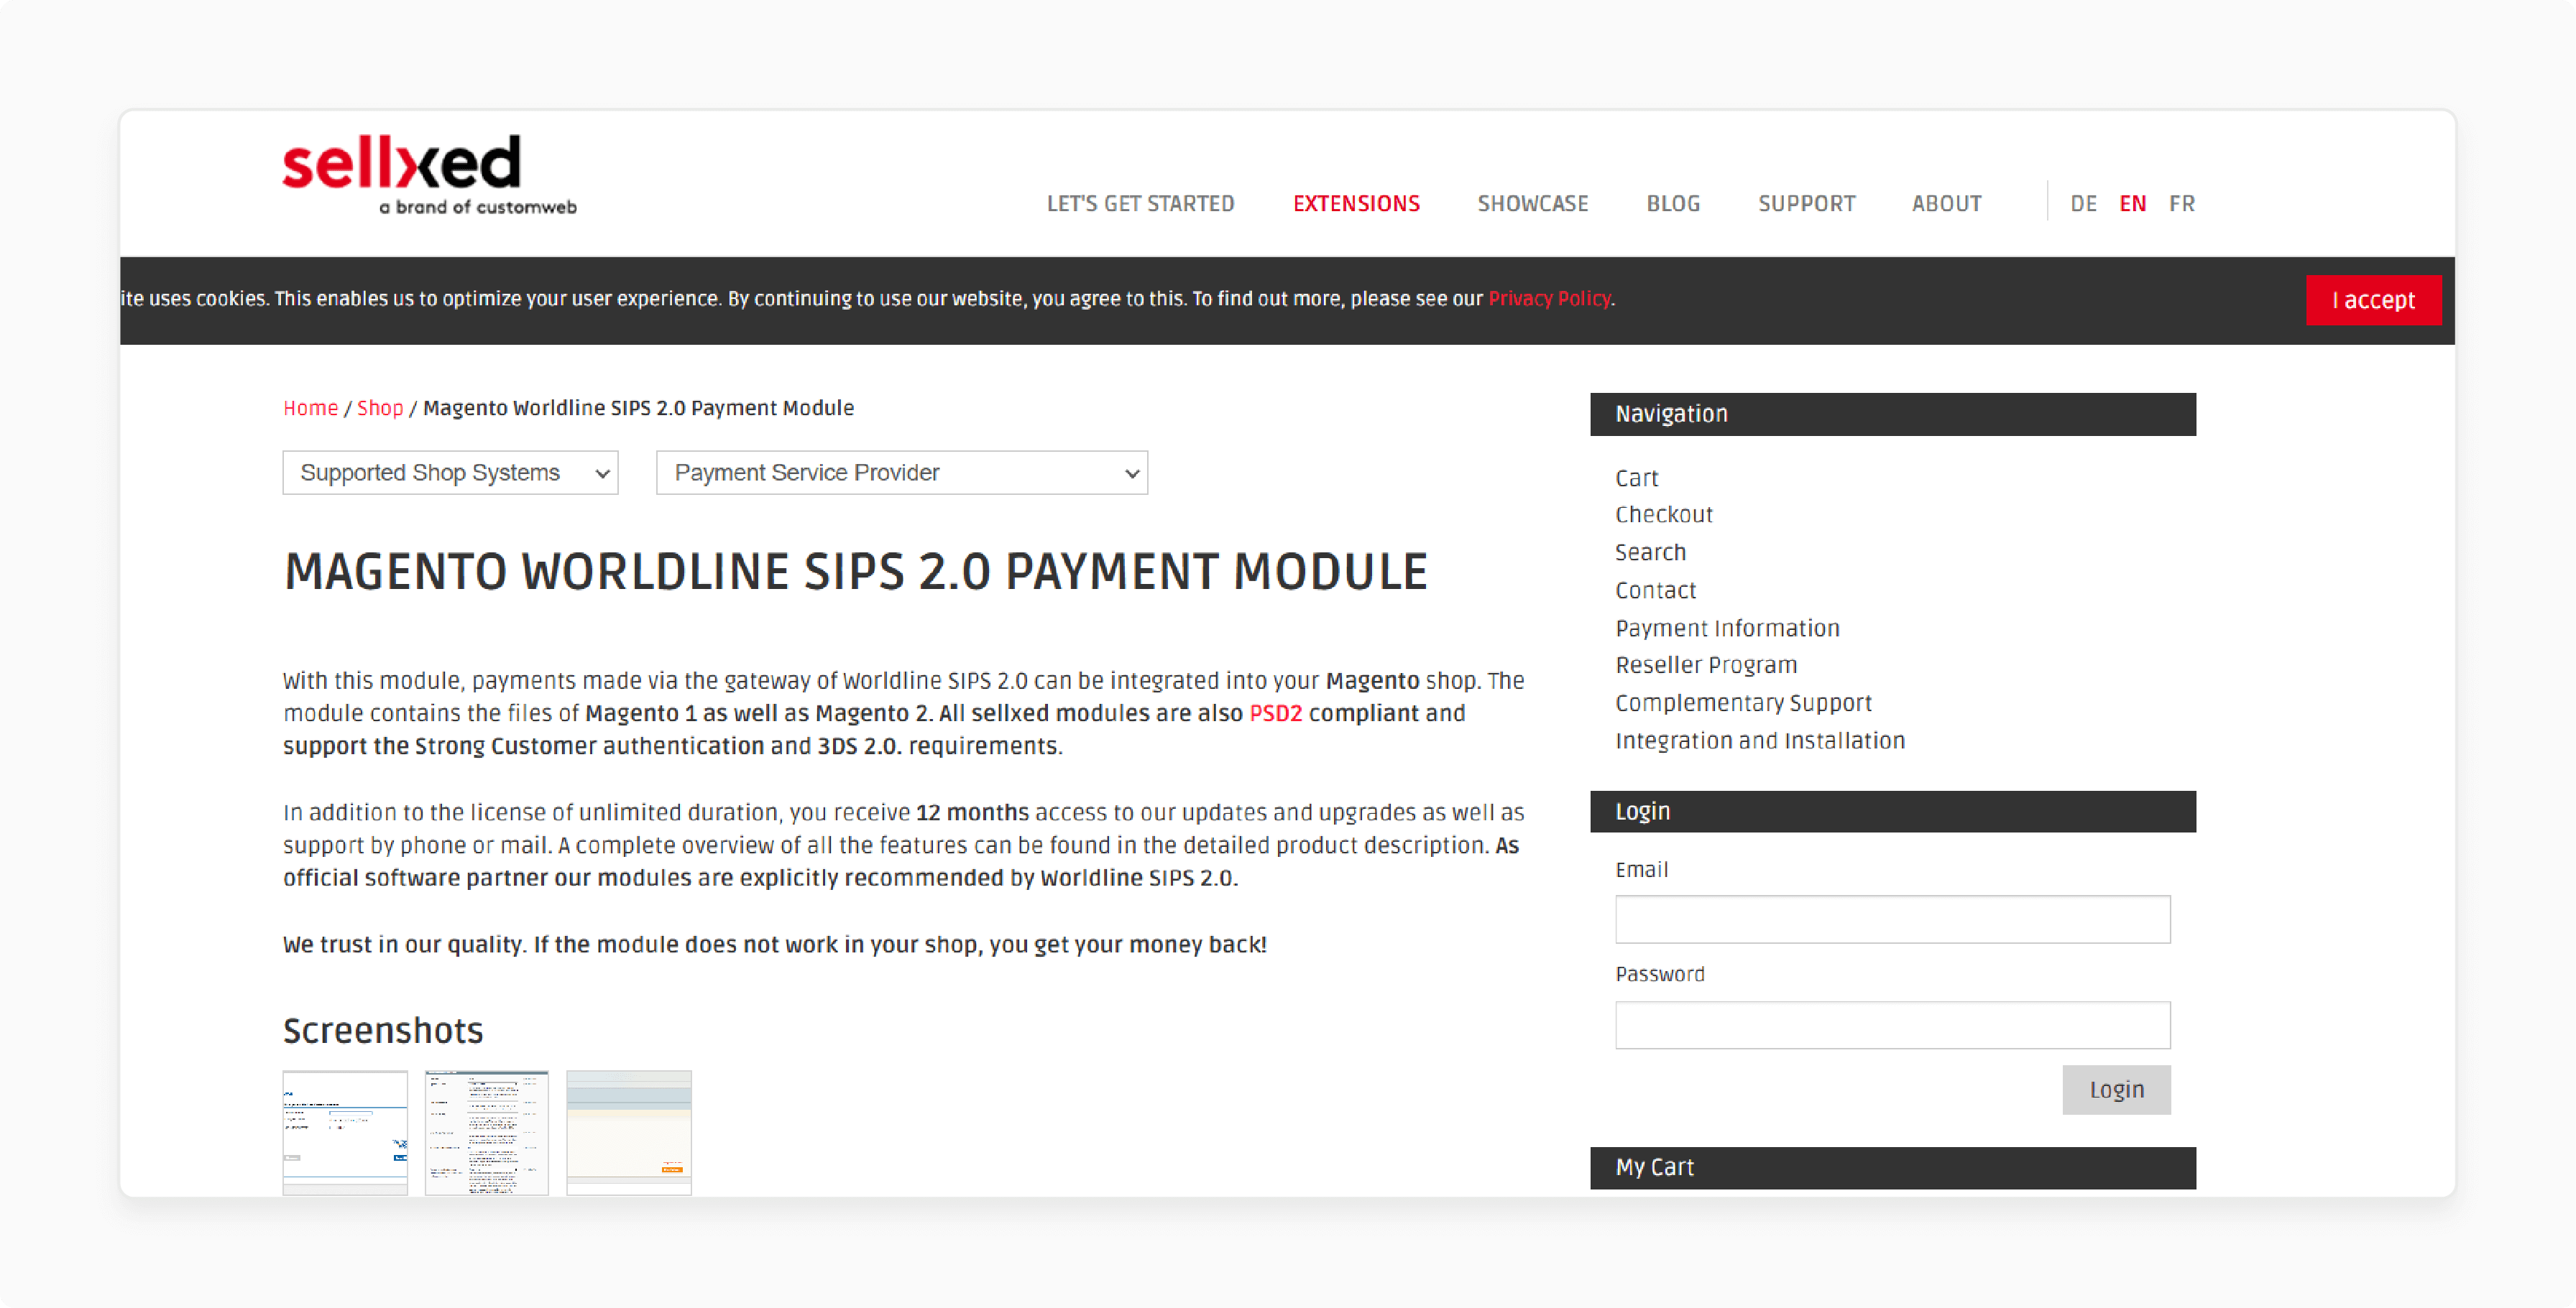This screenshot has width=2576, height=1308.
Task: Click the I accept cookie button
Action: [x=2374, y=299]
